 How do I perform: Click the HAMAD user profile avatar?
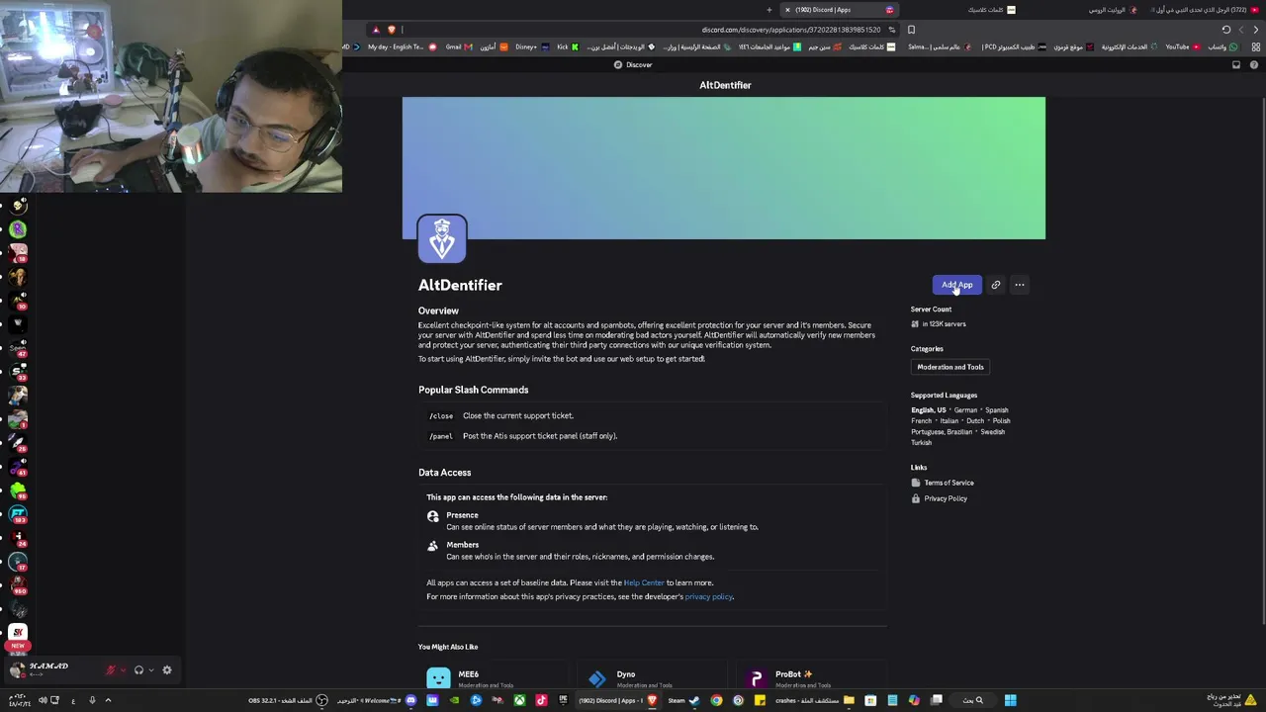pyautogui.click(x=17, y=670)
